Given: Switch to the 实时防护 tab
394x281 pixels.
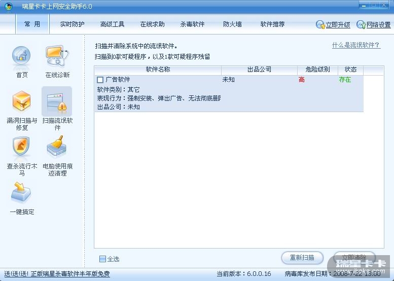Looking at the screenshot, I should coord(72,24).
